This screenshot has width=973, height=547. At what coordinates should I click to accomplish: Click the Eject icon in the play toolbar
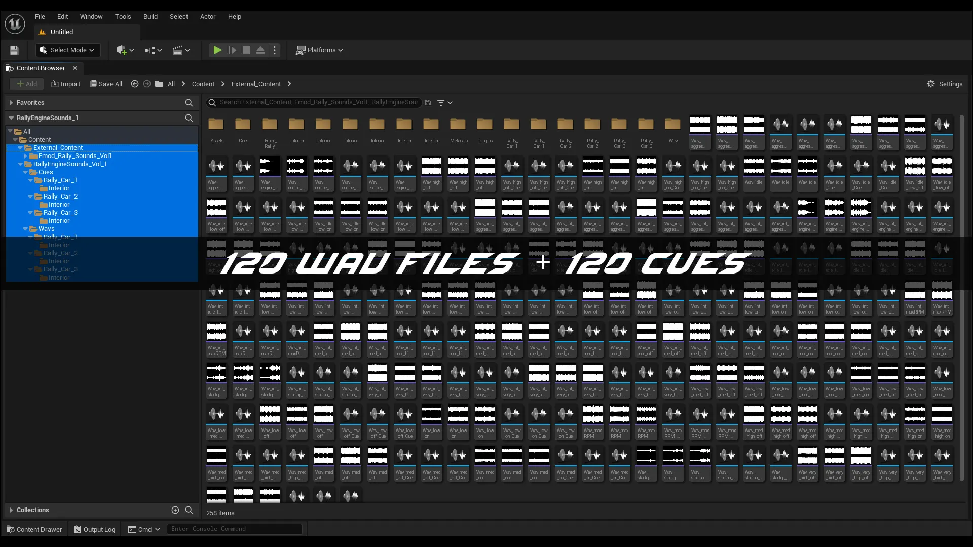click(260, 50)
